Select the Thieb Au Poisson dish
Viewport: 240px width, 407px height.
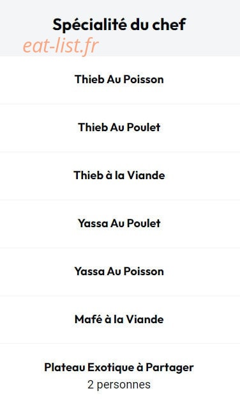coord(119,79)
